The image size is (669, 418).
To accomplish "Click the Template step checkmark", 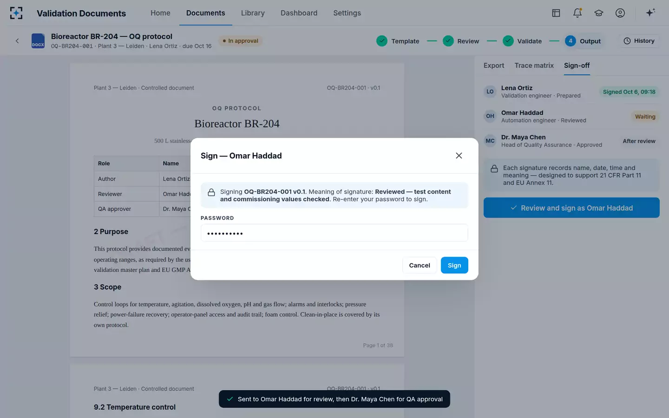I will click(382, 41).
